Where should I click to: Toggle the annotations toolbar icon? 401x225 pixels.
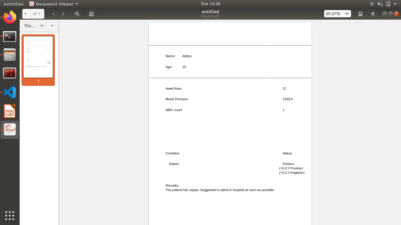point(91,14)
